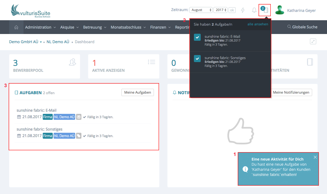Image resolution: width=327 pixels, height=194 pixels.
Task: Open the year dropdown showing 2017
Action: coord(220,10)
